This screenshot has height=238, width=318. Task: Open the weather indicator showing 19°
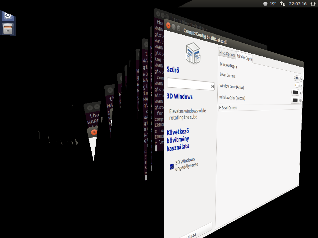click(x=270, y=4)
